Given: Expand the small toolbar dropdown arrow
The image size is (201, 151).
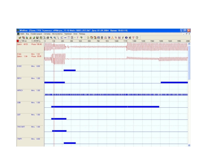Looking at the screenshot, I should 75,37.
